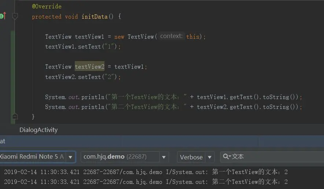Open the process dropdown com.hjq.demo (22687)

pyautogui.click(x=125, y=157)
